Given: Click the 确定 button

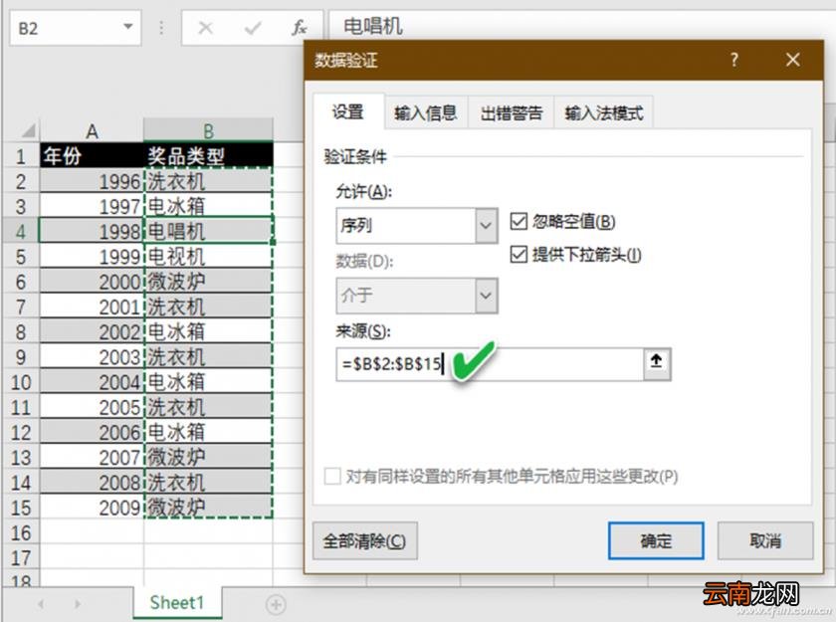Looking at the screenshot, I should pos(656,541).
